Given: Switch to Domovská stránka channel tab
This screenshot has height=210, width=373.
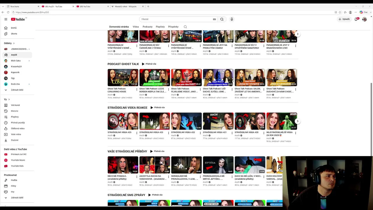Looking at the screenshot, I should (x=119, y=27).
